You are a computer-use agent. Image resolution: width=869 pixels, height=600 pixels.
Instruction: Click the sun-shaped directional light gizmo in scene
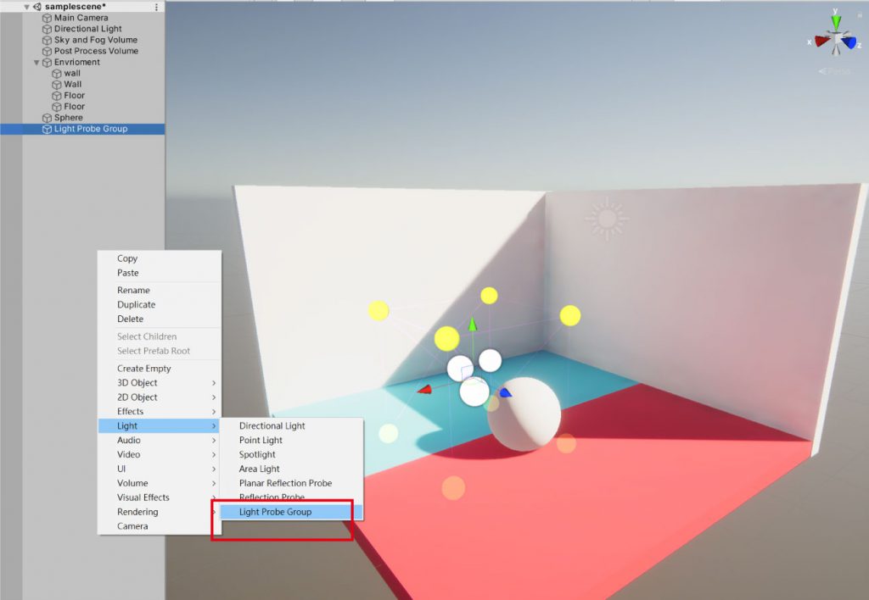607,219
